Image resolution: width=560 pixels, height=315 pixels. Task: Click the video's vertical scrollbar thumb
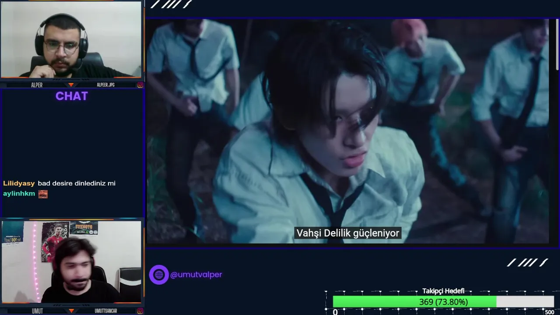(557, 44)
